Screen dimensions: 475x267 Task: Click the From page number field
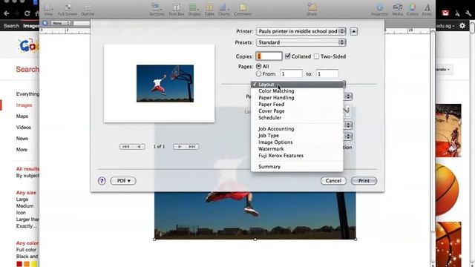pyautogui.click(x=291, y=73)
